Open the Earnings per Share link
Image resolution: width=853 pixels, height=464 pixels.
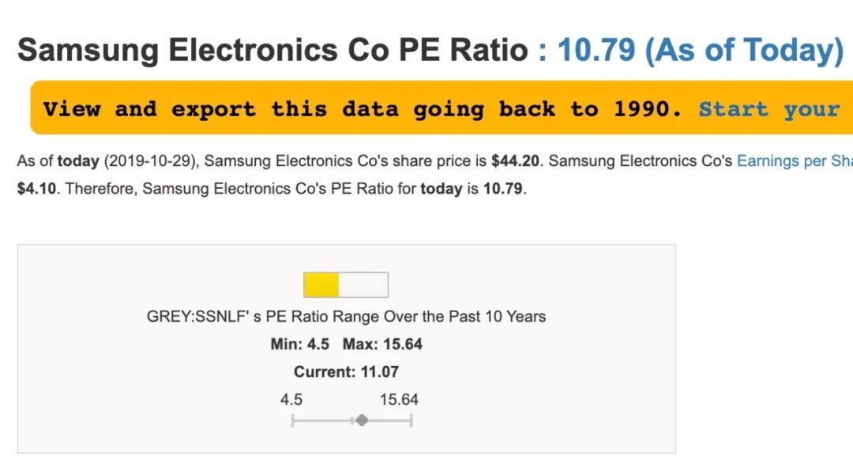click(x=795, y=161)
